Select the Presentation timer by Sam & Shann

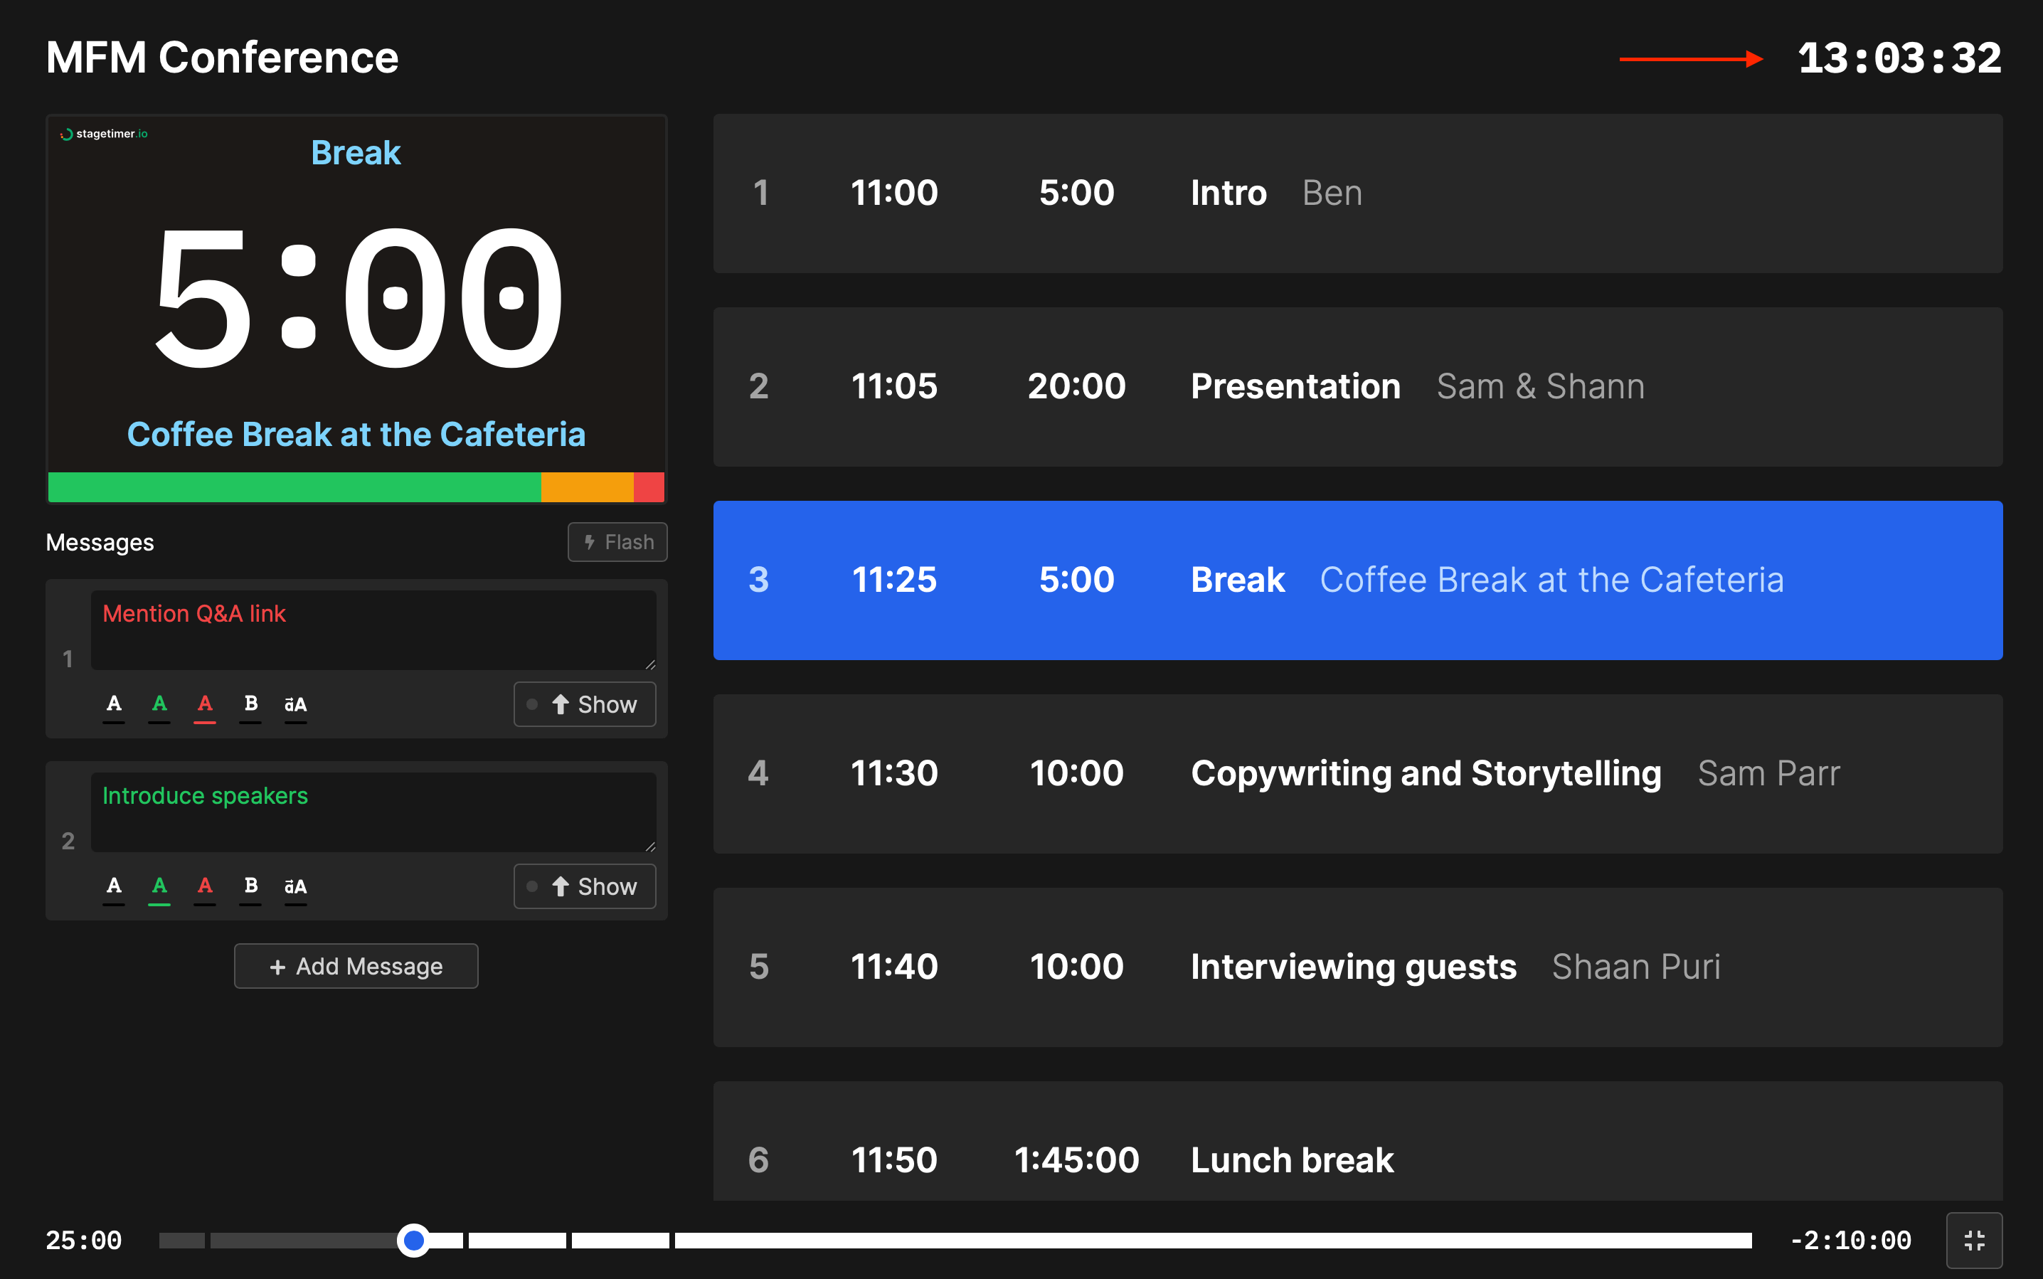pyautogui.click(x=1358, y=388)
